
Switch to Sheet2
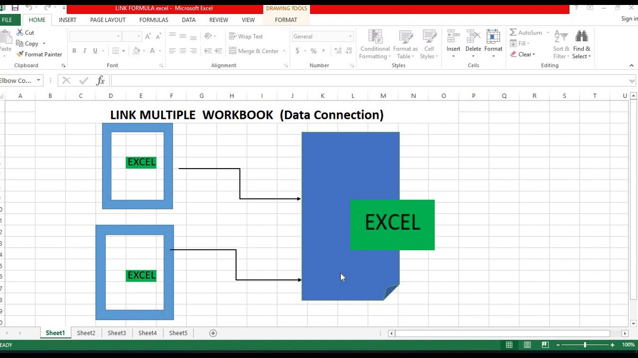point(86,333)
